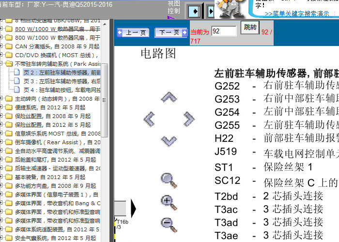Open folder icon of 保险丝配置, 自 2012 年 5 月起
The image size is (339, 242).
9,125
